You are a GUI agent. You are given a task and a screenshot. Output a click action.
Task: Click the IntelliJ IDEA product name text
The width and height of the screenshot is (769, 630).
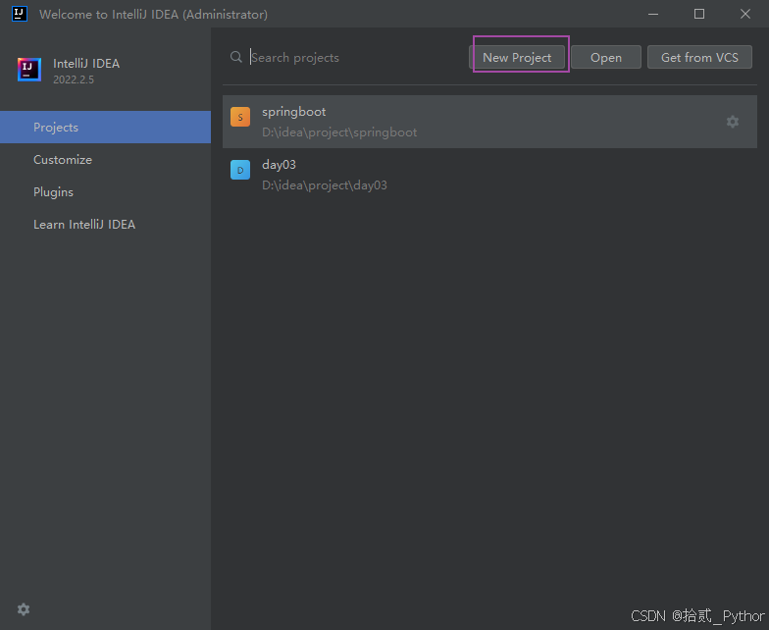(86, 63)
